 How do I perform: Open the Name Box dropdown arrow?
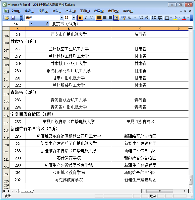(31, 24)
